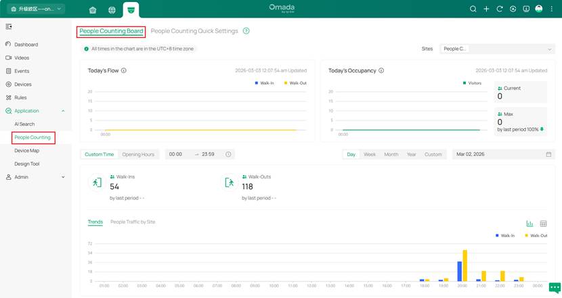Open the chat support bubble icon
Image resolution: width=562 pixels, height=298 pixels.
click(555, 287)
